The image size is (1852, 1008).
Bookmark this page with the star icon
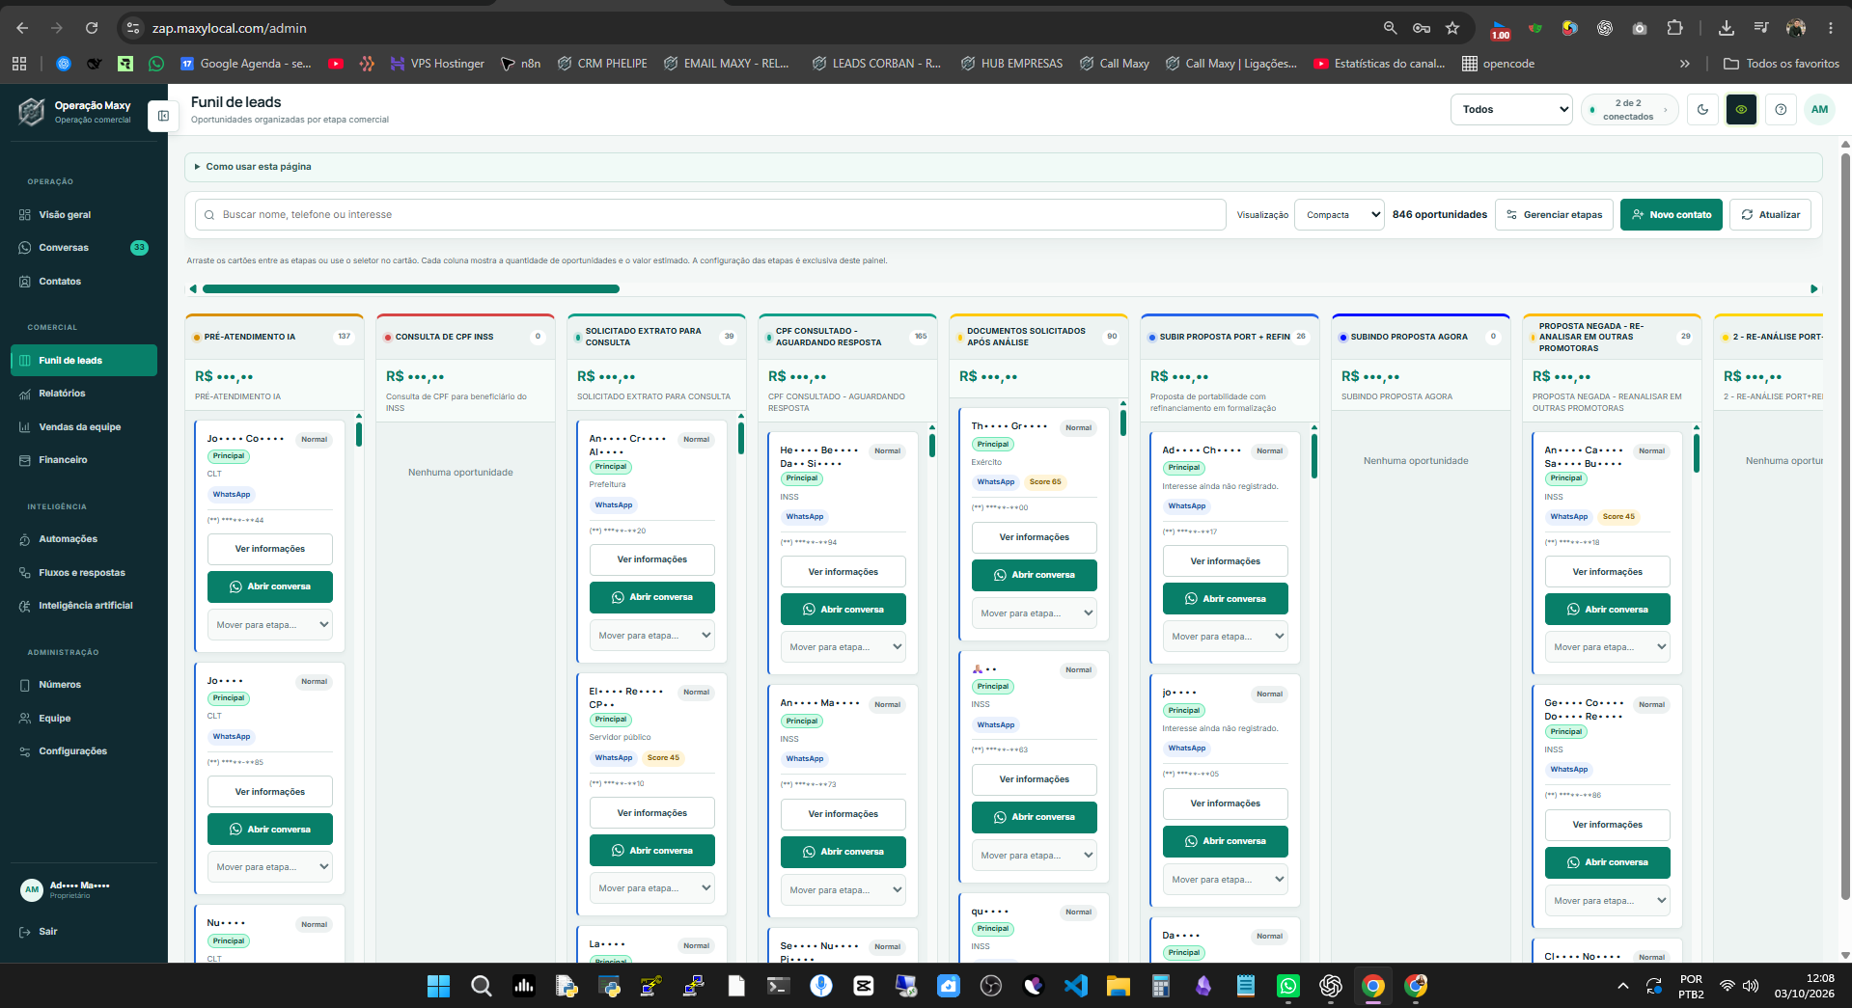click(1452, 28)
